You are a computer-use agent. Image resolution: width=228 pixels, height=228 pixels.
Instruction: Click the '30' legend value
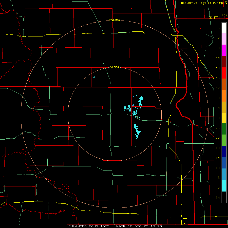point(218,118)
